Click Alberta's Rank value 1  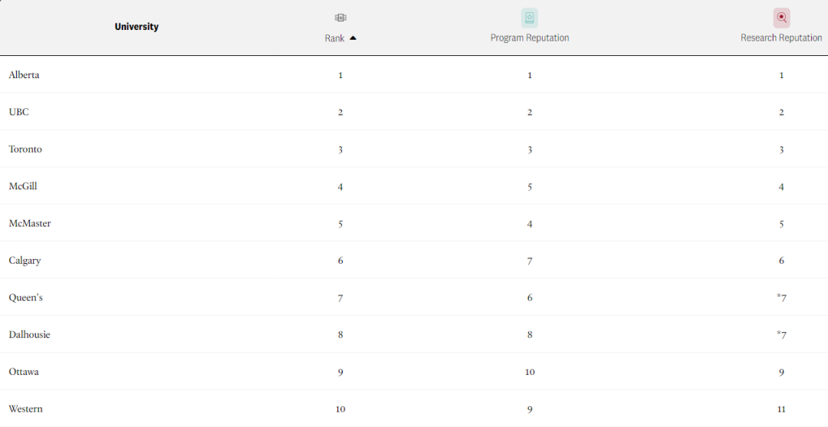[x=340, y=75]
